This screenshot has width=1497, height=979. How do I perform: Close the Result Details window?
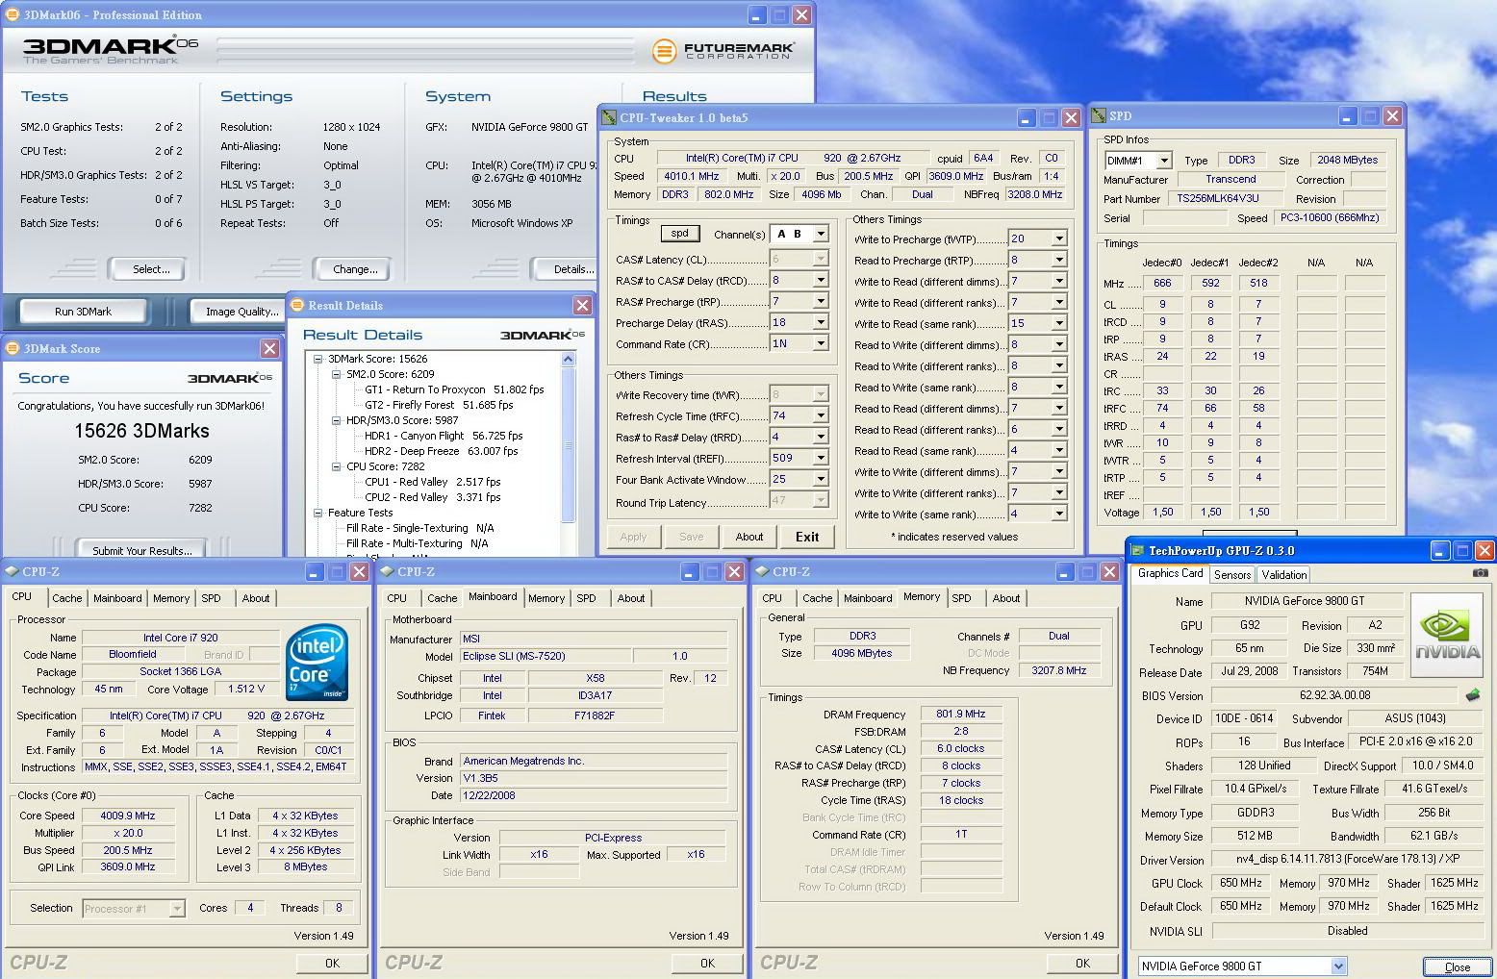point(582,305)
